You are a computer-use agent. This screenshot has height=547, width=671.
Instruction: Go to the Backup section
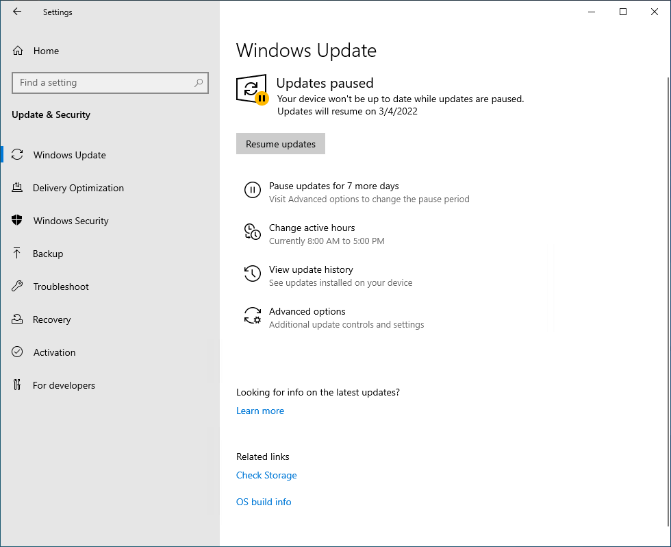[x=48, y=254]
